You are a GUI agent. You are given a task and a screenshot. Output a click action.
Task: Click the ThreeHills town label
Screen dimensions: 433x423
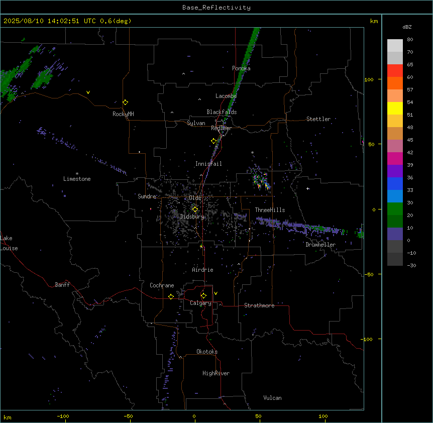click(x=270, y=210)
